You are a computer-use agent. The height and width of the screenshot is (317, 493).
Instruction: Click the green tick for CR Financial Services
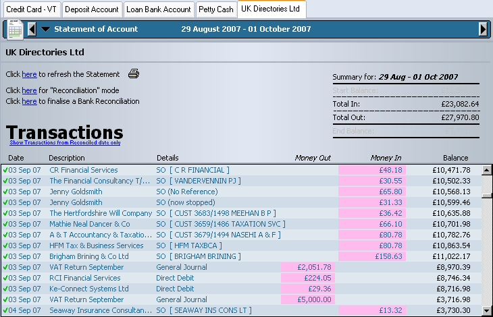(x=5, y=170)
